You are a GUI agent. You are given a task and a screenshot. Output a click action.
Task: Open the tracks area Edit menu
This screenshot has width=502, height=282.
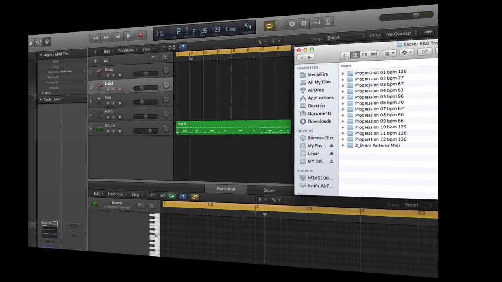[108, 51]
